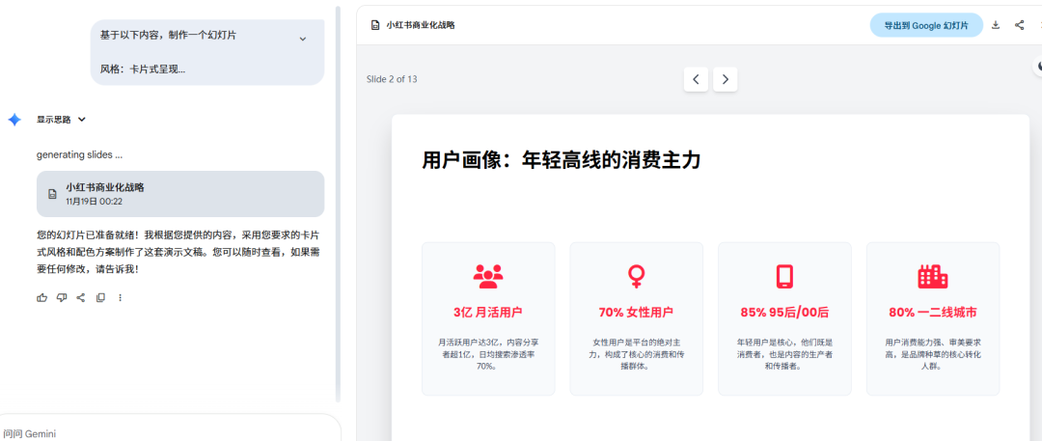The image size is (1042, 441).
Task: Expand the user prompt message chevron
Action: pyautogui.click(x=302, y=39)
